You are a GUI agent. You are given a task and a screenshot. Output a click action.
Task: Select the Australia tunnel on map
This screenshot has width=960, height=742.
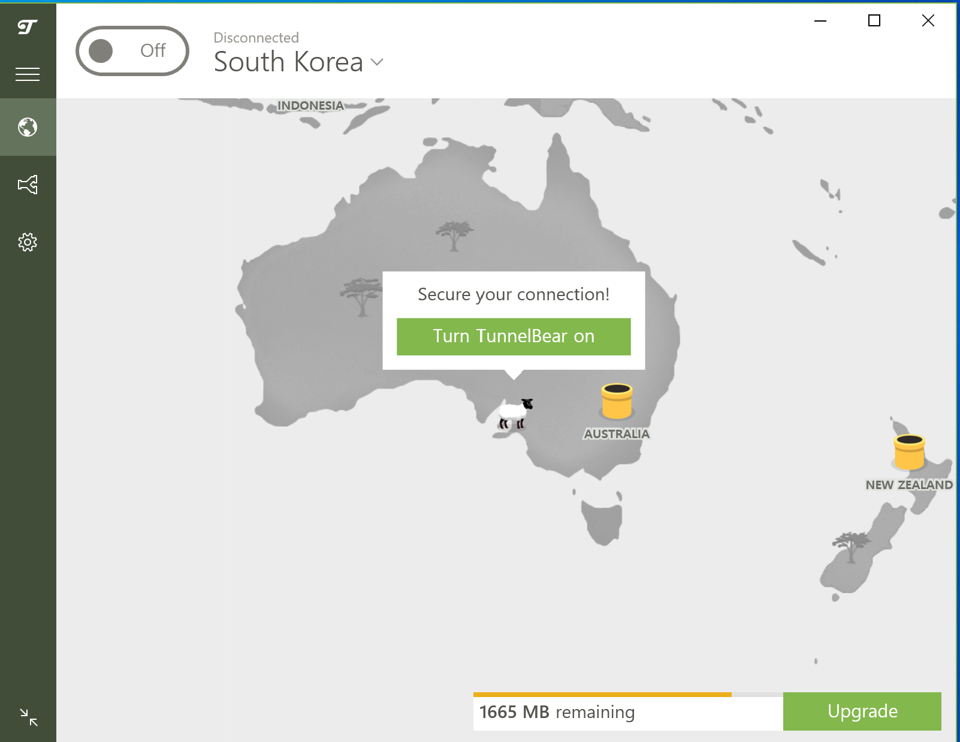617,402
